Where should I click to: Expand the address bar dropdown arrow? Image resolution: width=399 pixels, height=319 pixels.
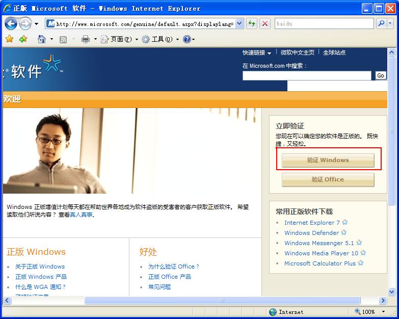pyautogui.click(x=239, y=24)
